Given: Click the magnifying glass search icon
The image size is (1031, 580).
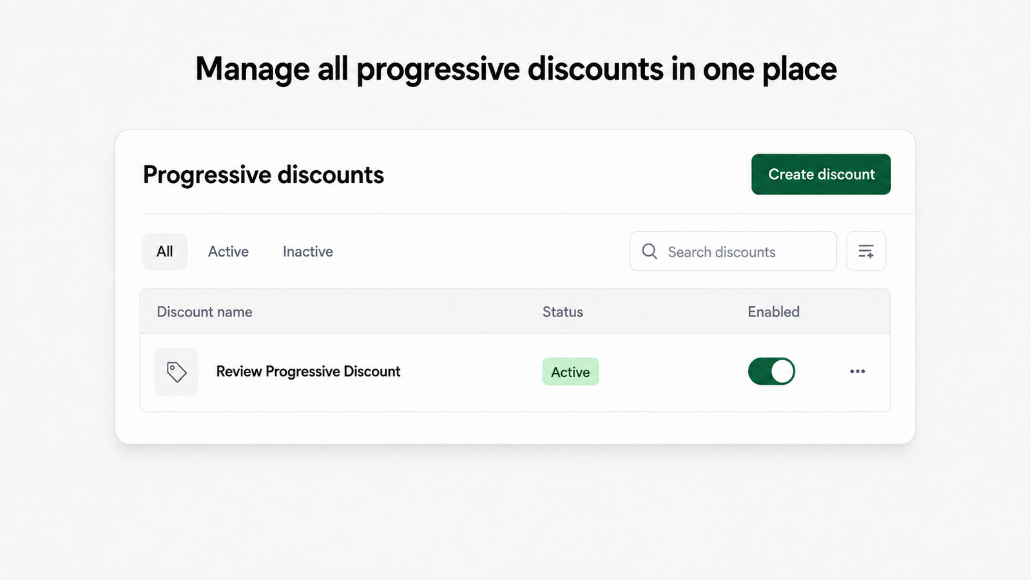Looking at the screenshot, I should [x=650, y=251].
